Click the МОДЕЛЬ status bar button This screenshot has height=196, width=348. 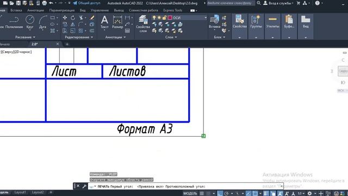pos(190,194)
